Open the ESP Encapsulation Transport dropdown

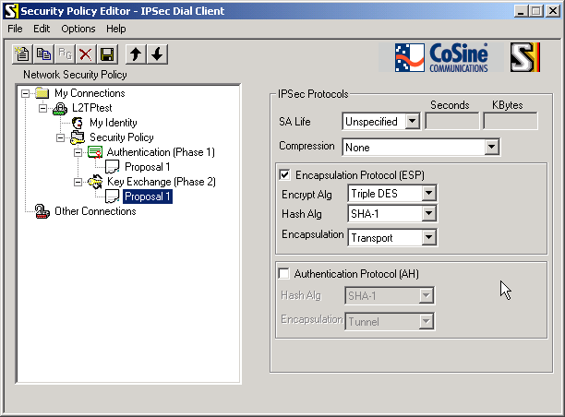pos(428,238)
